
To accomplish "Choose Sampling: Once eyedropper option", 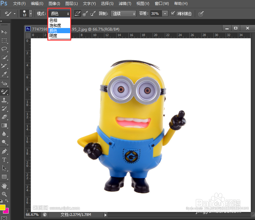I will [x=85, y=14].
